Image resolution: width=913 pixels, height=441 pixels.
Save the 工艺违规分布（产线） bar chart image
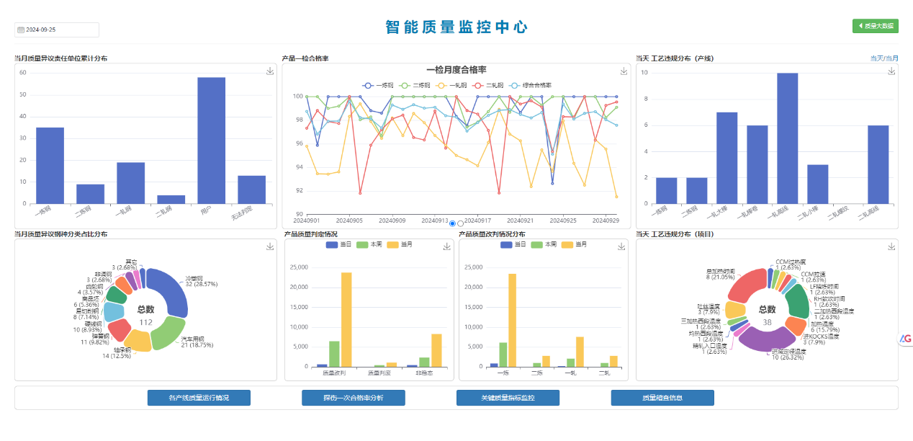pos(891,71)
